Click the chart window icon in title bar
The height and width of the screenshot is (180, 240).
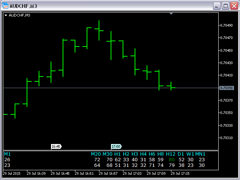coord(5,6)
